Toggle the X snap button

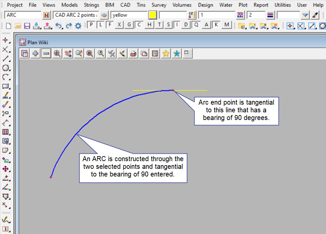point(119,25)
